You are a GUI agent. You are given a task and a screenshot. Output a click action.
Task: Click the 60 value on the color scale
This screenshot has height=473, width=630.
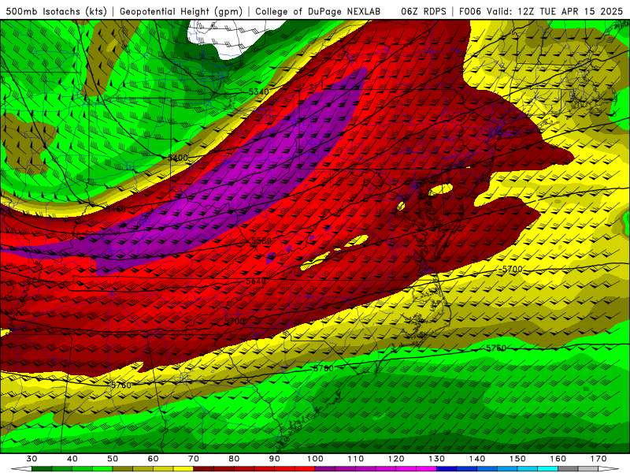[x=153, y=459]
